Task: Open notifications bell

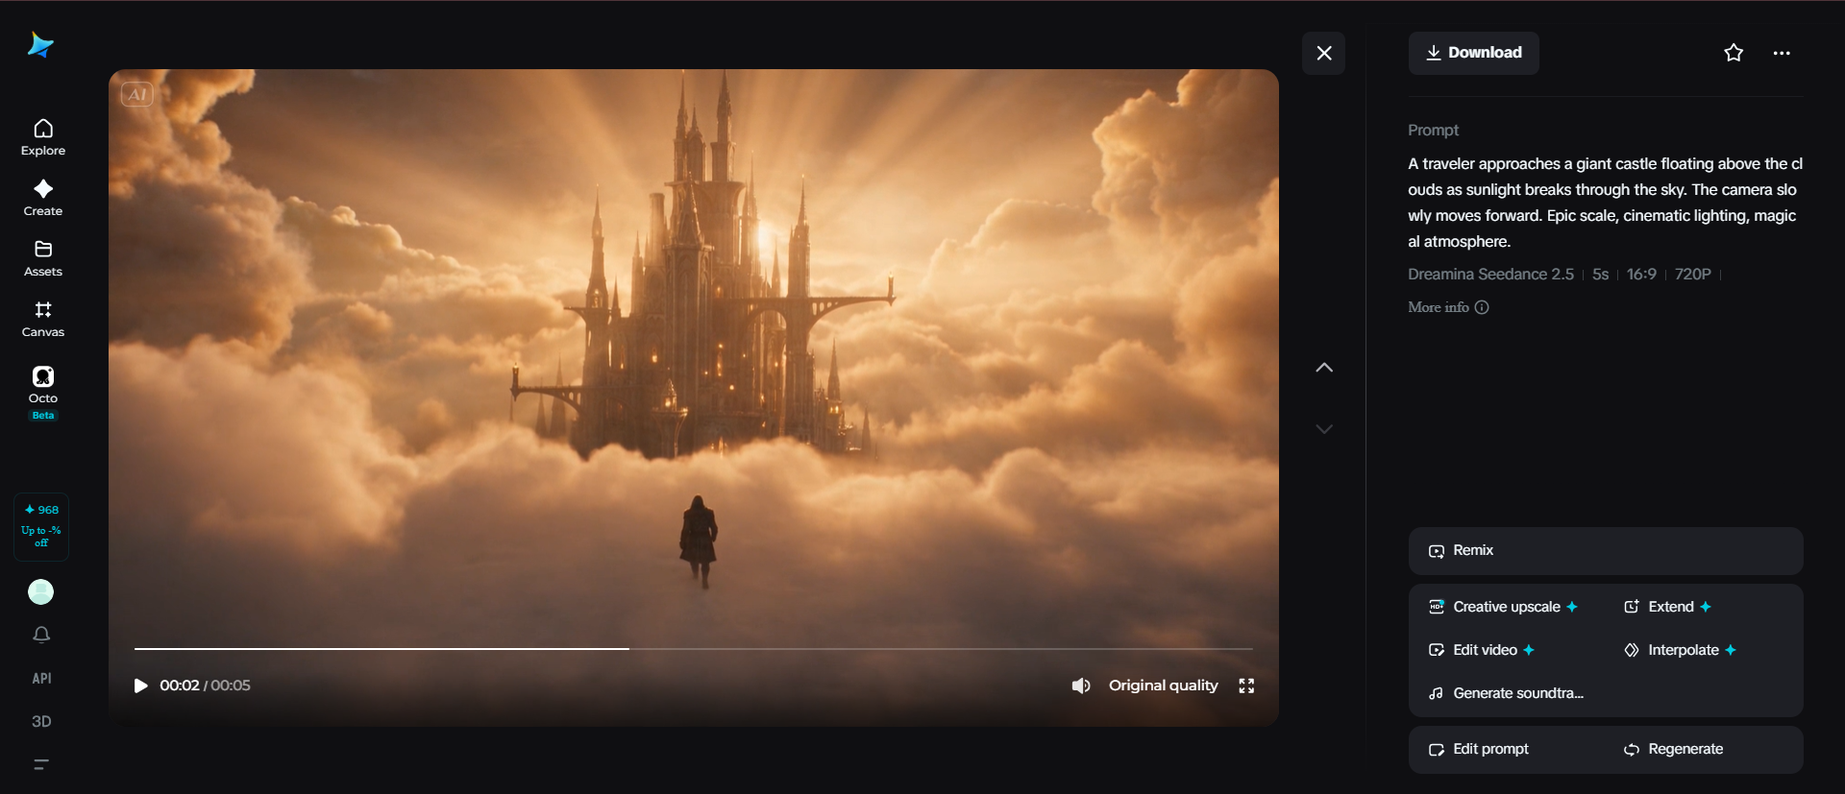Action: (41, 635)
